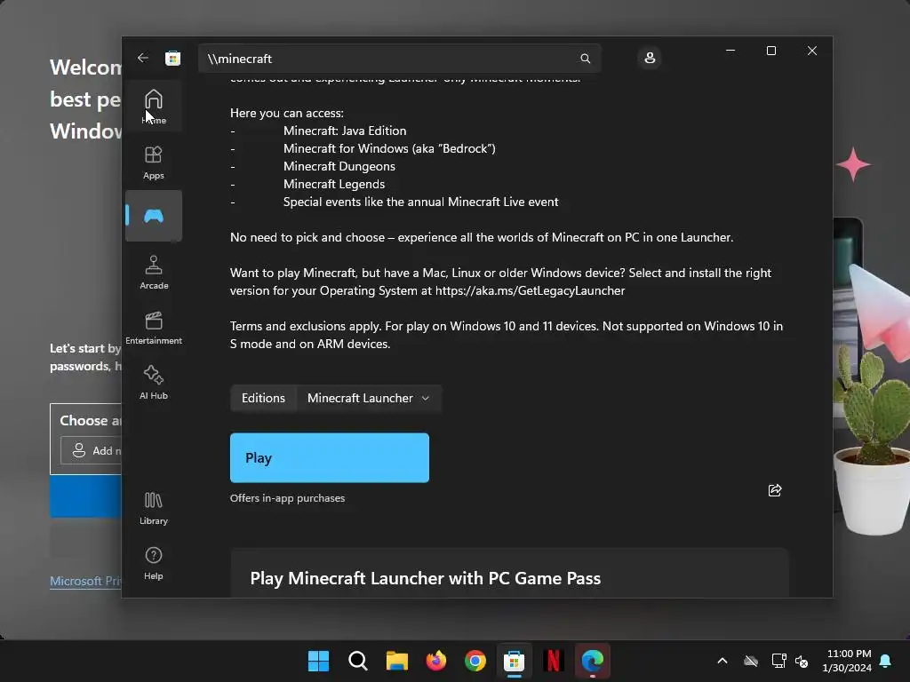Open the Library in the sidebar
This screenshot has width=910, height=682.
pyautogui.click(x=154, y=508)
